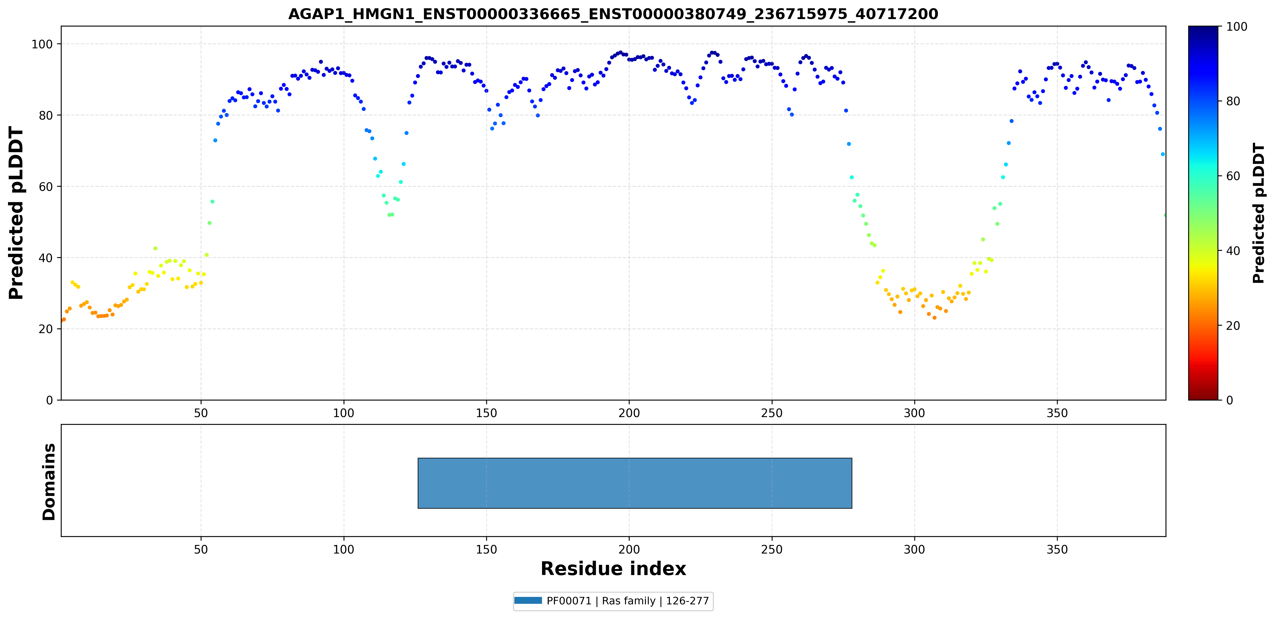Click x-axis tick 200 under pLDDT plot
The height and width of the screenshot is (619, 1275).
coord(629,413)
